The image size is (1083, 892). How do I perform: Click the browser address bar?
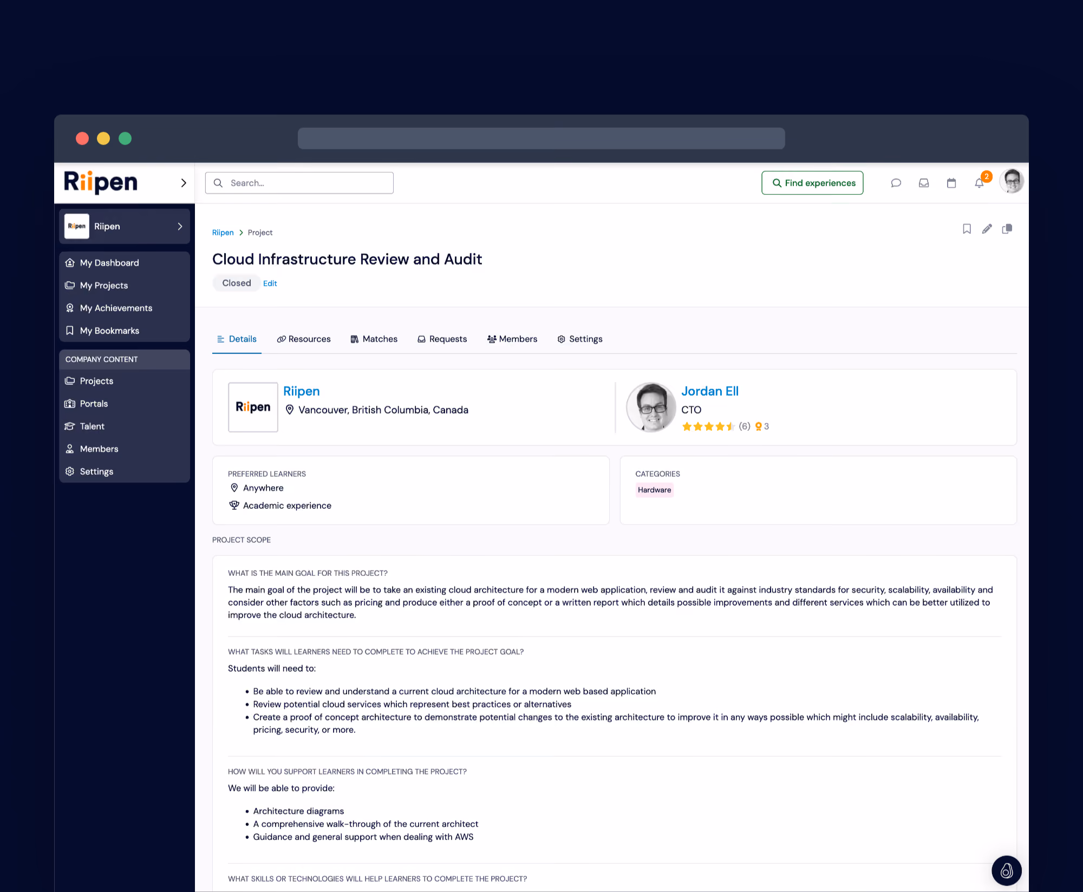pyautogui.click(x=541, y=139)
